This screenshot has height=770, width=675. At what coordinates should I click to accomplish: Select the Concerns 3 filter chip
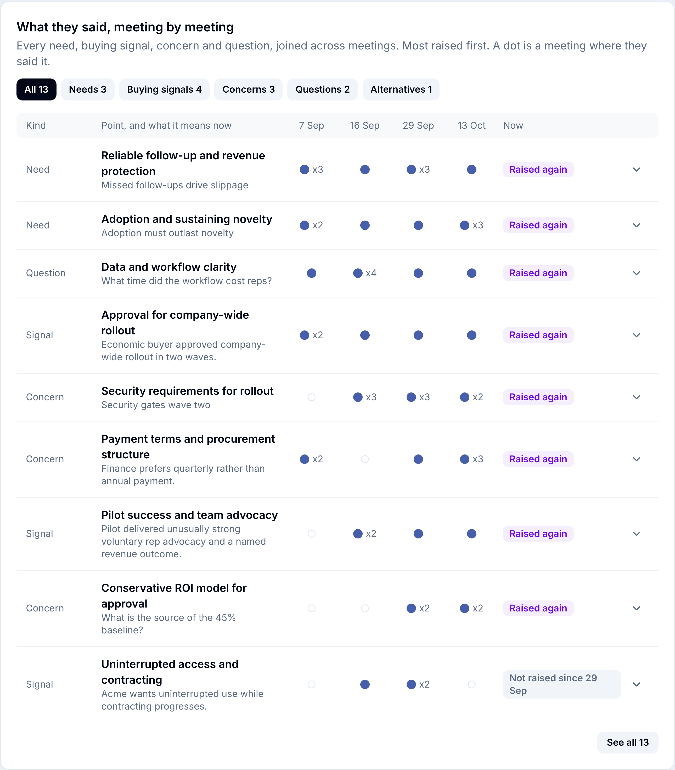[249, 89]
